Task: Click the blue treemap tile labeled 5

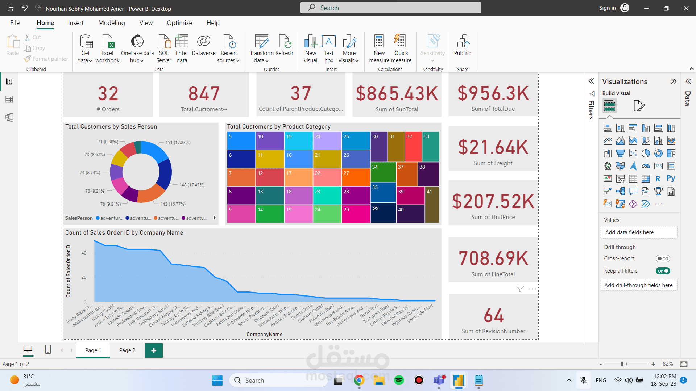Action: pyautogui.click(x=241, y=140)
